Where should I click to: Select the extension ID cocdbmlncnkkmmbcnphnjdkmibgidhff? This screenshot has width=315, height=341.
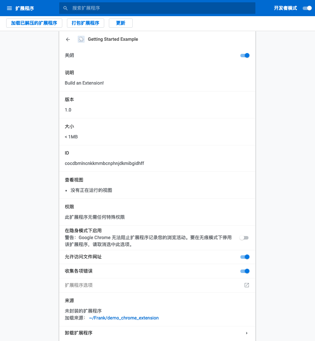point(104,163)
